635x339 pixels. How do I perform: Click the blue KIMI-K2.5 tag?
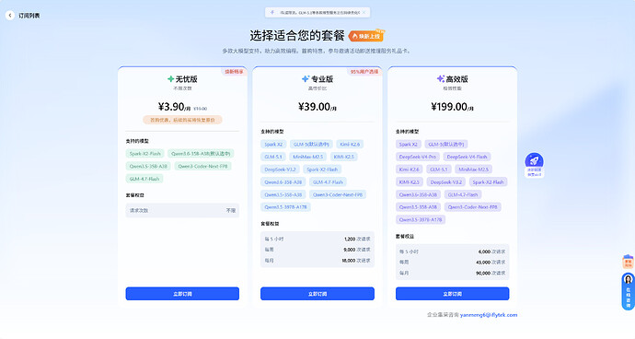click(343, 157)
